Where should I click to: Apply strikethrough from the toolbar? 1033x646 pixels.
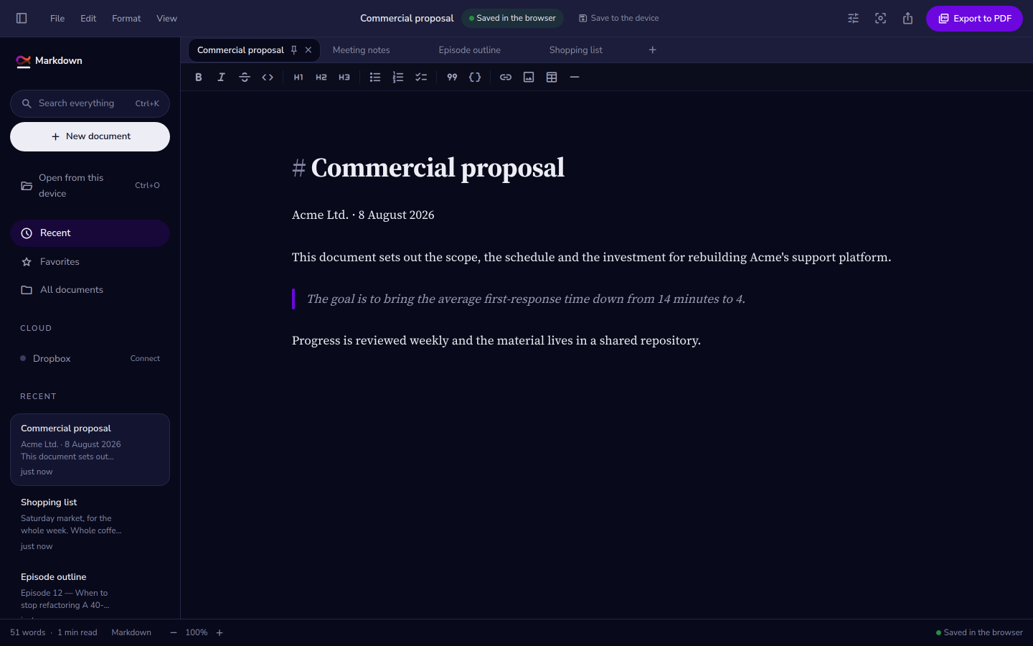pyautogui.click(x=245, y=77)
